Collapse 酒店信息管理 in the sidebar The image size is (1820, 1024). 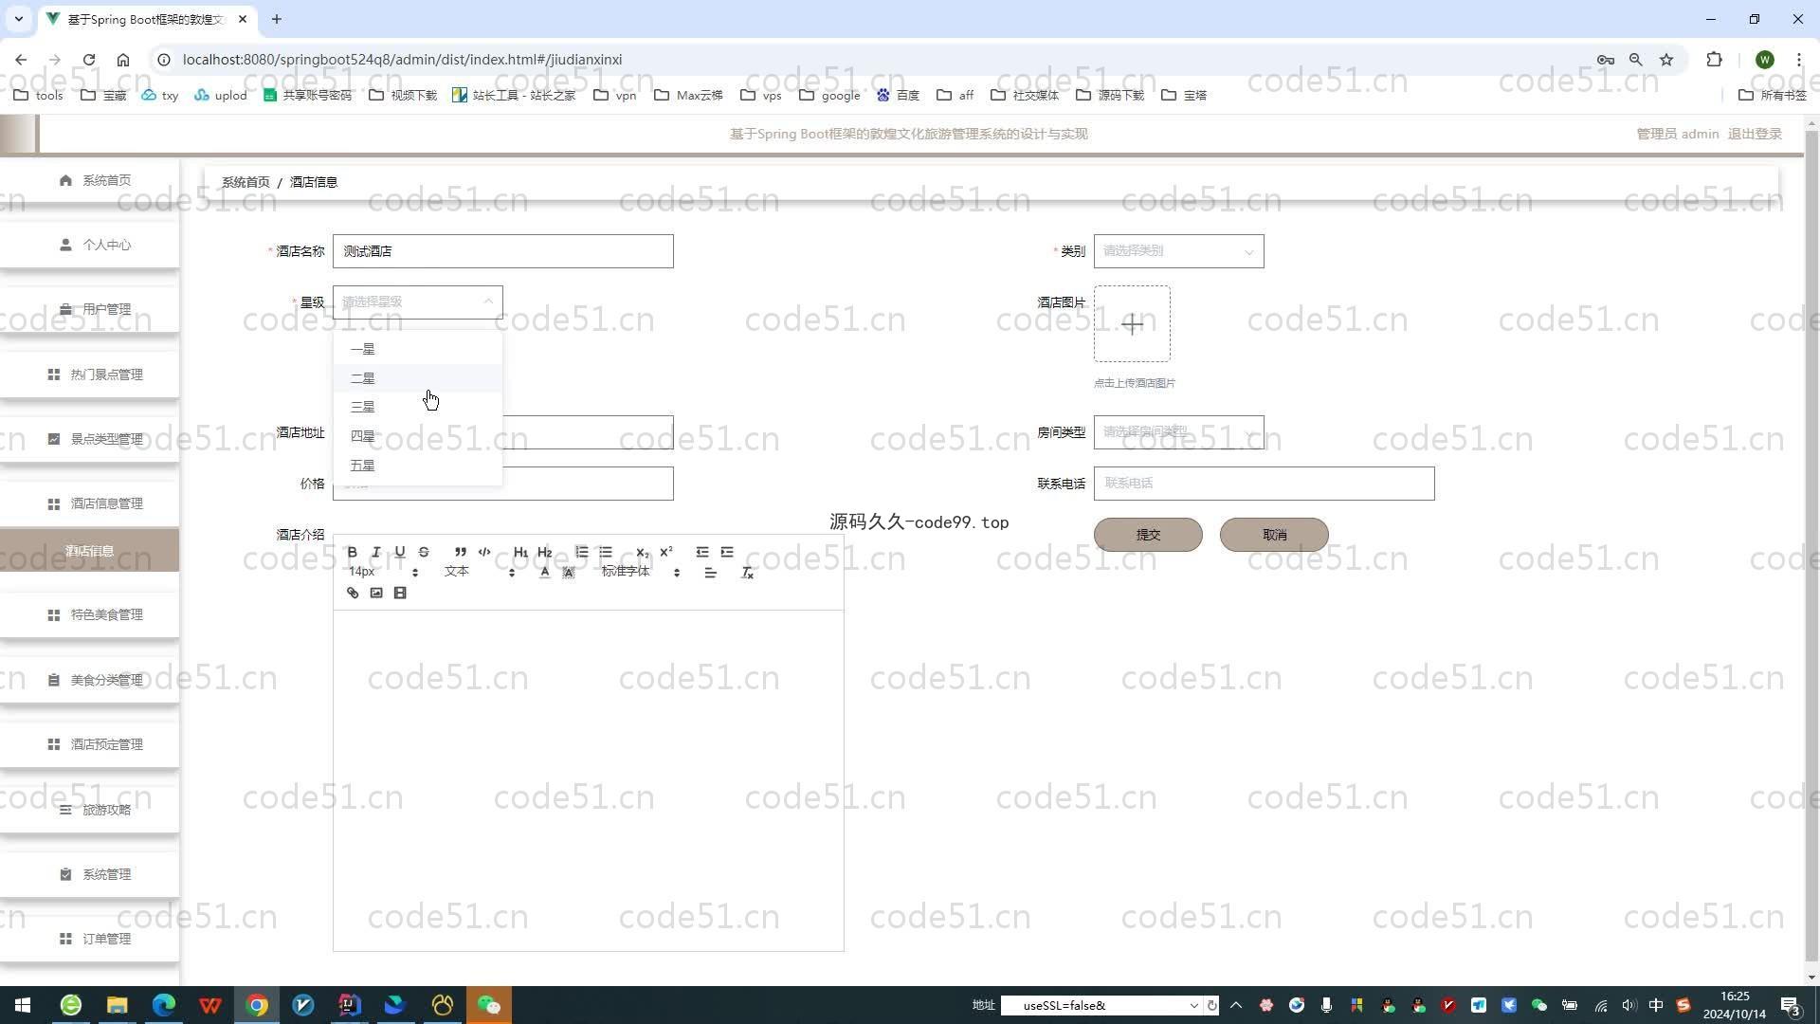coord(89,503)
